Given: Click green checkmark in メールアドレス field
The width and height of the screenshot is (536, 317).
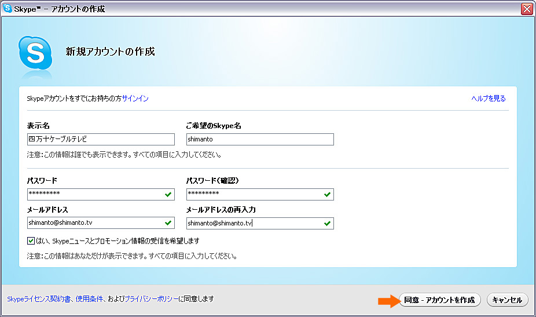Looking at the screenshot, I should 168,223.
